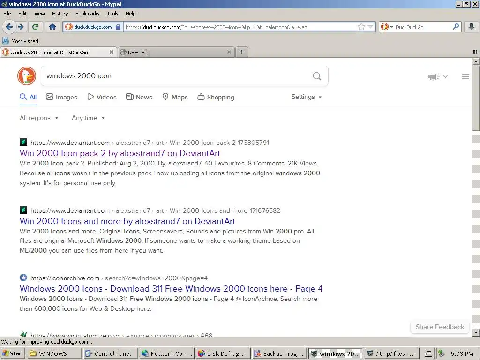Click the address bar URL field
Viewport: 480px width, 360px height.
pyautogui.click(x=240, y=27)
